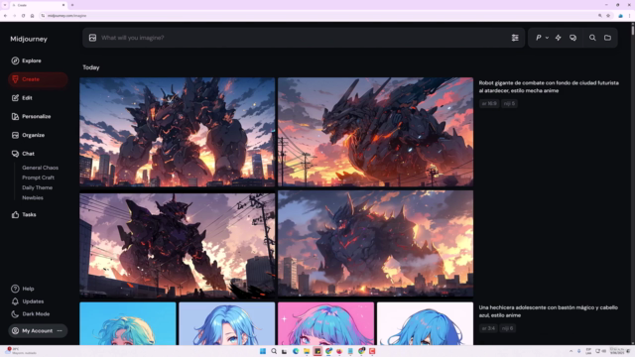This screenshot has height=357, width=635.
Task: Open the first giant robot image, top-left
Action: (178, 132)
